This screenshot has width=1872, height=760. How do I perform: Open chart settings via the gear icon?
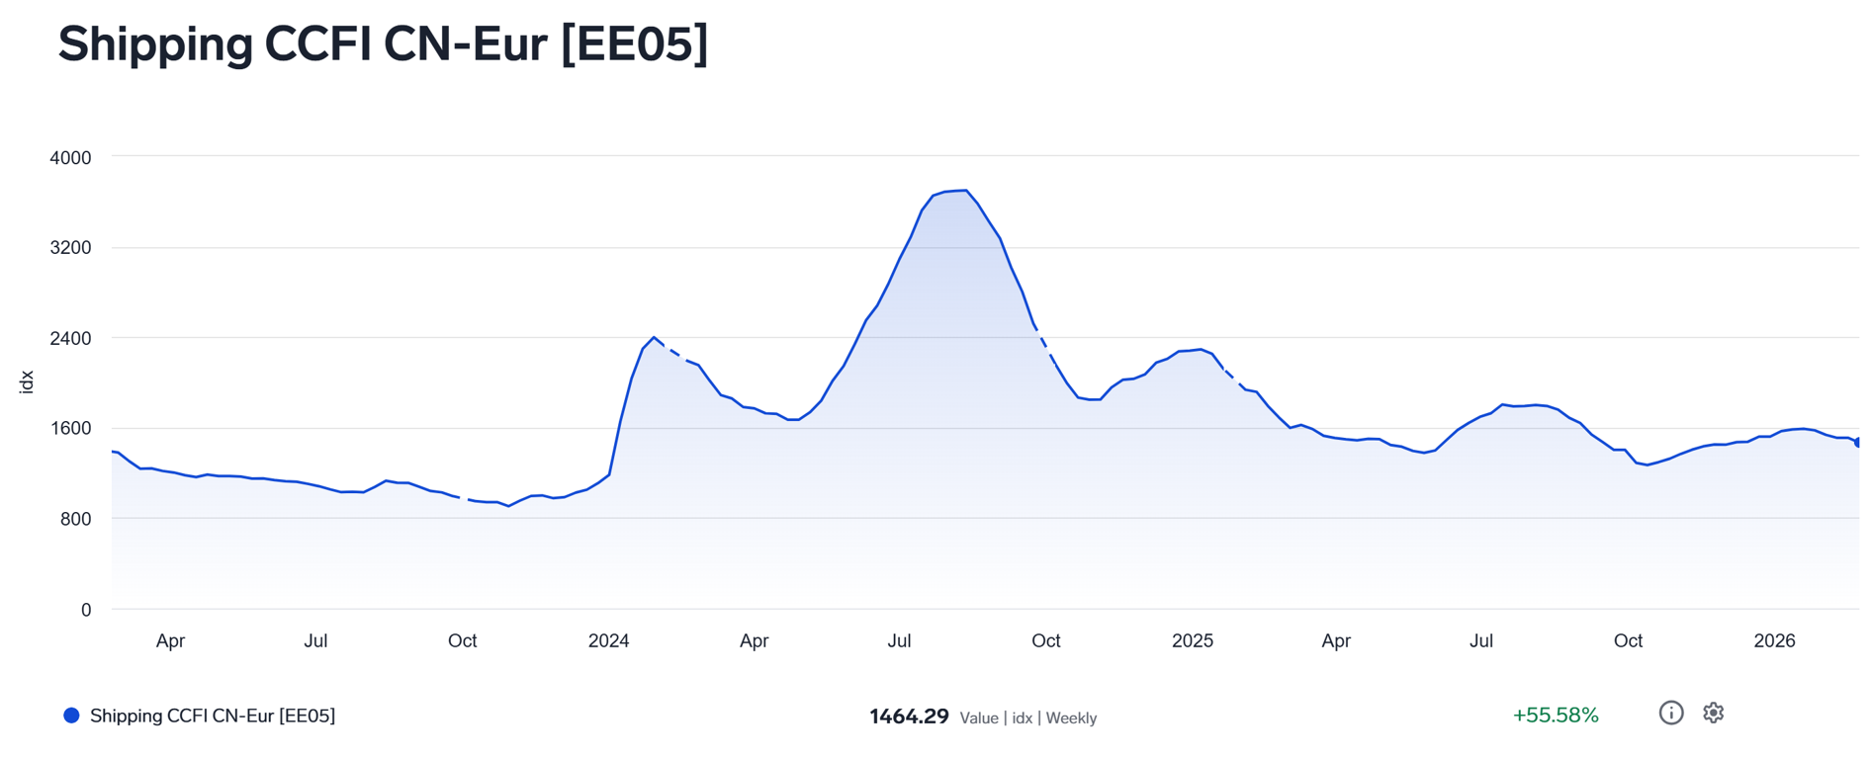[1713, 713]
